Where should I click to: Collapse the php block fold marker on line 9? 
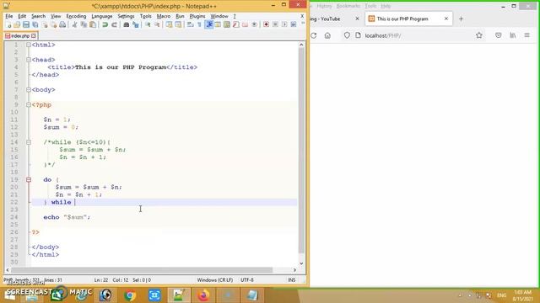[29, 104]
